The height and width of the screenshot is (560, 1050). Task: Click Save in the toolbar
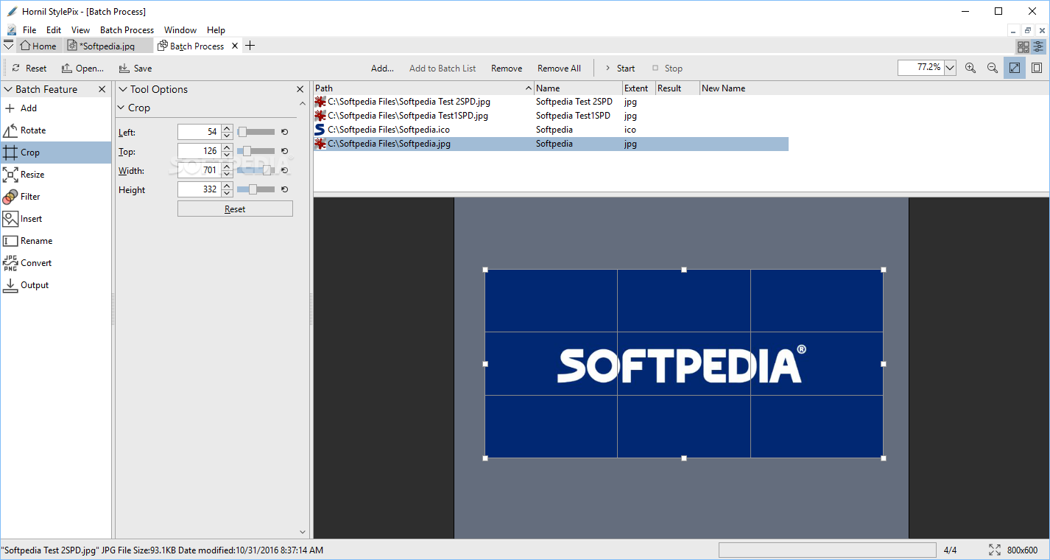(135, 68)
